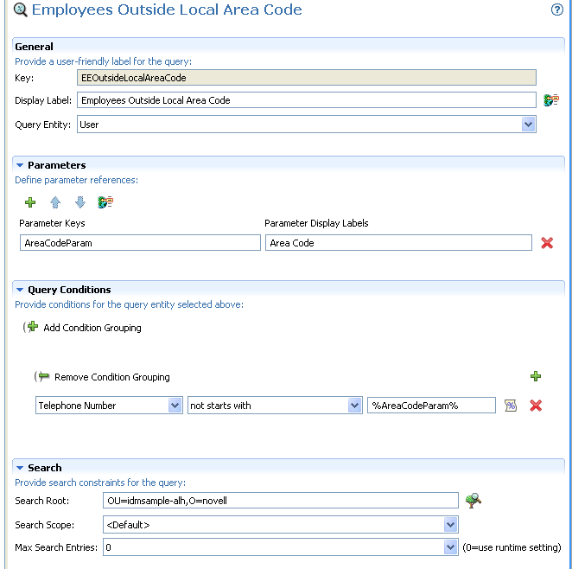Open the 'not starts with' operator dropdown
This screenshot has width=572, height=569.
pyautogui.click(x=354, y=406)
